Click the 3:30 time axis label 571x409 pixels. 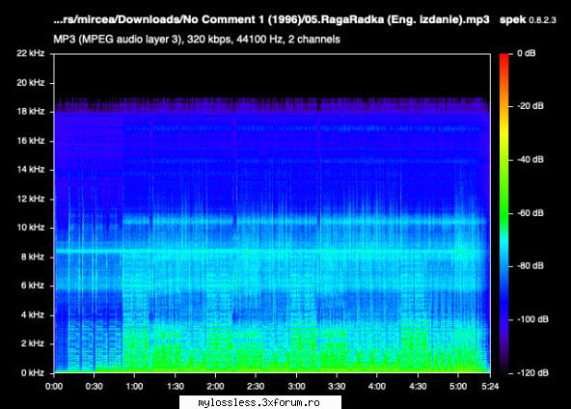(337, 387)
